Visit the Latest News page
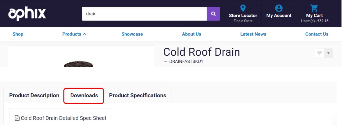Screen dimensions: 342x125 (253, 34)
